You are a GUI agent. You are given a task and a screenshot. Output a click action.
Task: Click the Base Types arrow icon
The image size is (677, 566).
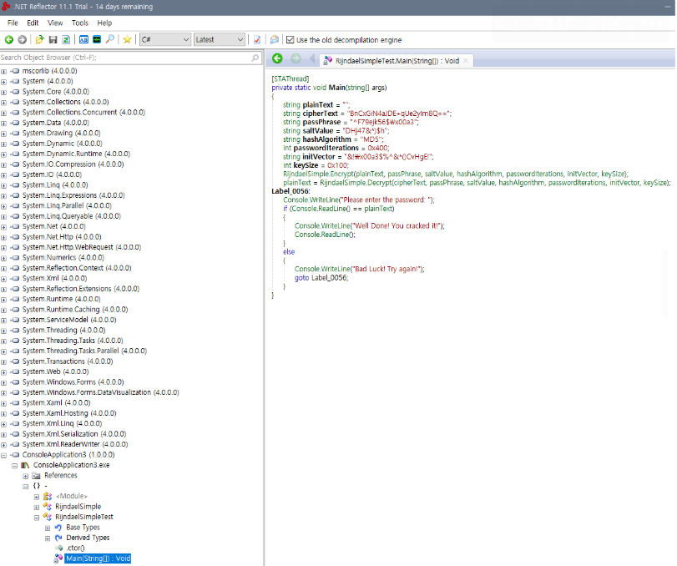tap(58, 527)
